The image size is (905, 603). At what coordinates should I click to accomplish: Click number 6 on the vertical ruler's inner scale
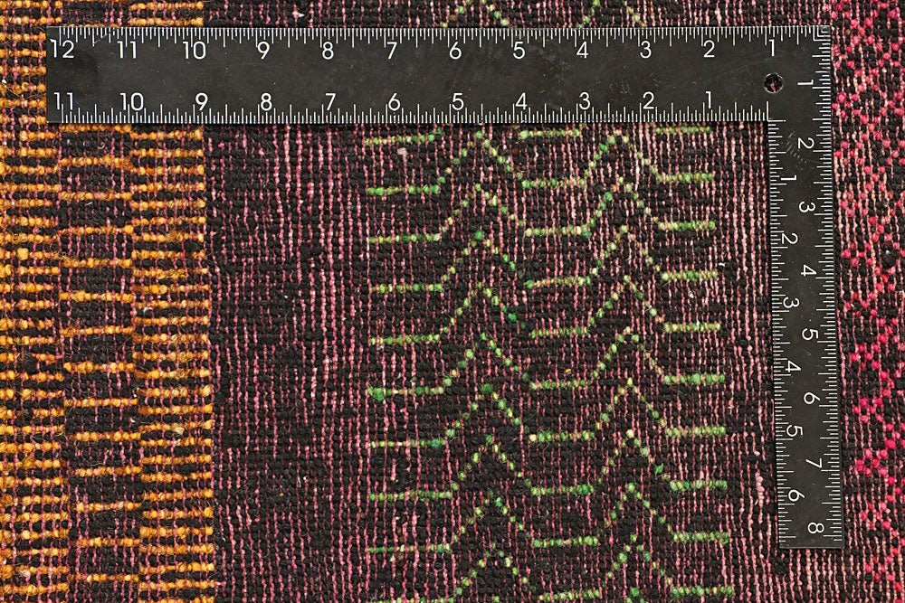(795, 495)
